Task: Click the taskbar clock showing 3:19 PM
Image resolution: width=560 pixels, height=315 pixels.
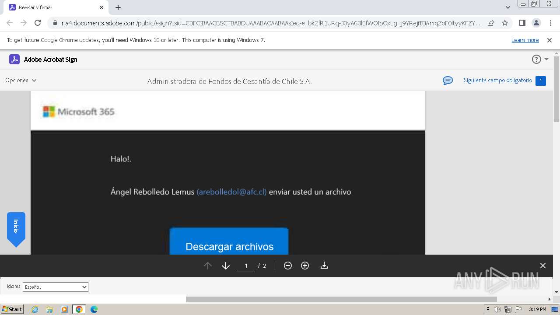Action: coord(537,309)
